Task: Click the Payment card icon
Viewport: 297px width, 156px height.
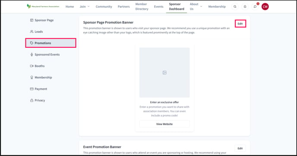Action: click(x=32, y=89)
